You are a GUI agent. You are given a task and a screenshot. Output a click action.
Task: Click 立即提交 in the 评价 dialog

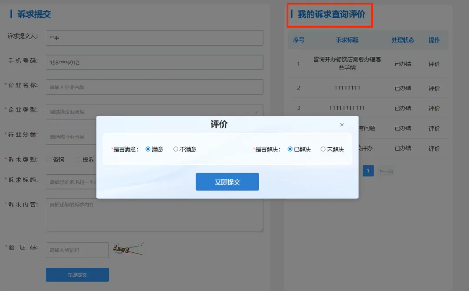[x=227, y=182]
